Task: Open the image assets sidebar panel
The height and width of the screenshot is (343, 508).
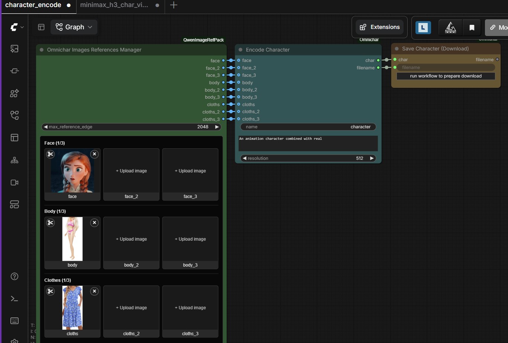Action: pyautogui.click(x=14, y=49)
